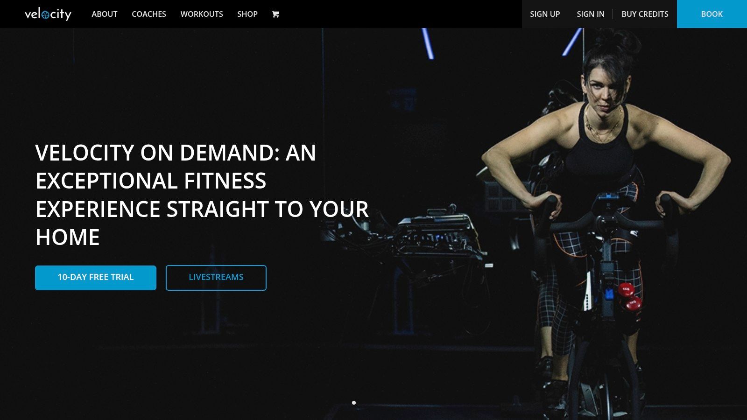Open the ABOUT menu item
747x420 pixels.
(x=105, y=14)
